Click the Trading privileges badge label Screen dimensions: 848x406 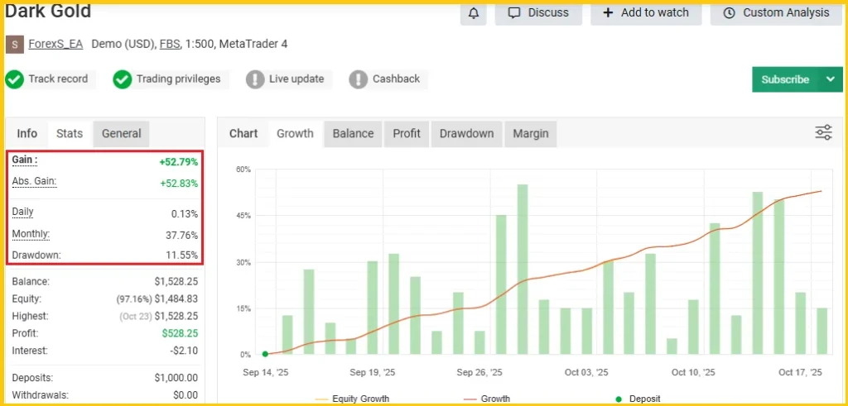click(x=179, y=79)
